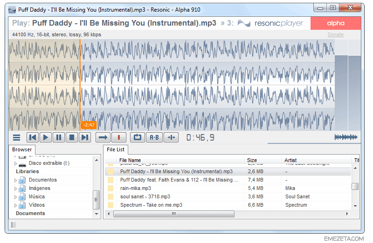Click color tag of rain-mika.mp3
The width and height of the screenshot is (373, 243).
(111, 189)
